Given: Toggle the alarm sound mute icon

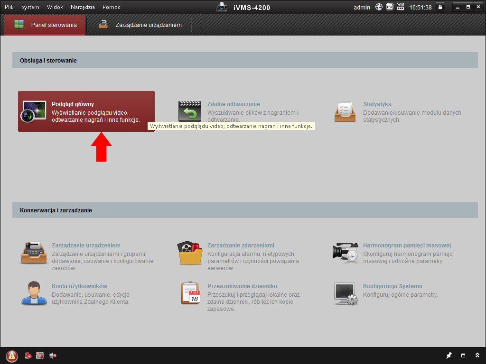Looking at the screenshot, I should click(x=53, y=355).
